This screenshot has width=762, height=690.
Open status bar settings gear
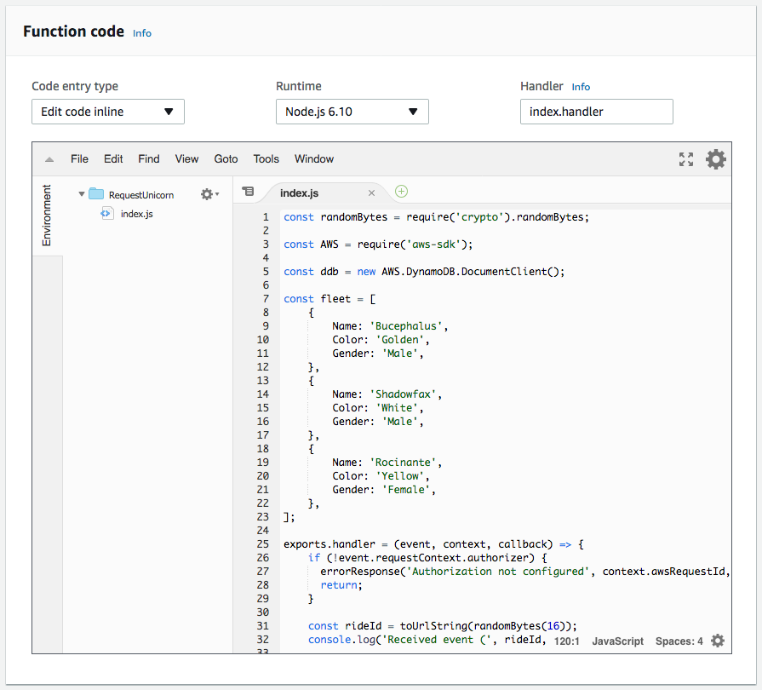[x=718, y=641]
